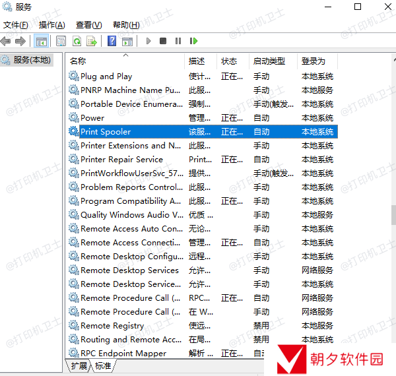This screenshot has height=376, width=396.
Task: Open the 帮助(H) menu
Action: (x=126, y=25)
